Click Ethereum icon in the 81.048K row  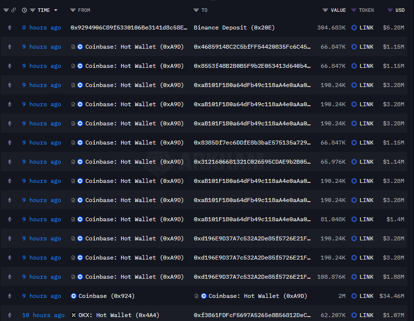click(x=10, y=219)
